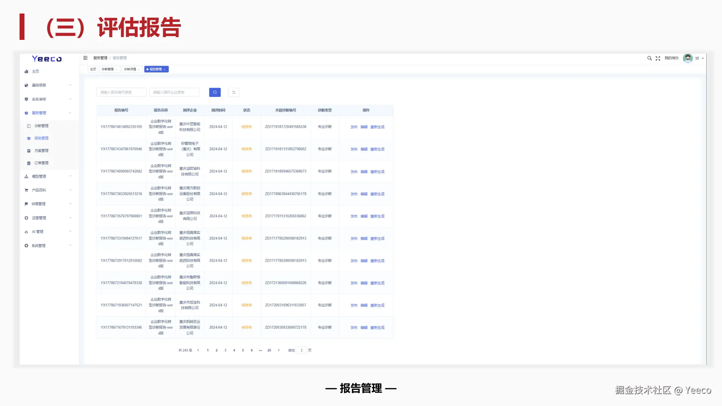
Task: Click 重新生成 link in the last row
Action: (x=377, y=328)
